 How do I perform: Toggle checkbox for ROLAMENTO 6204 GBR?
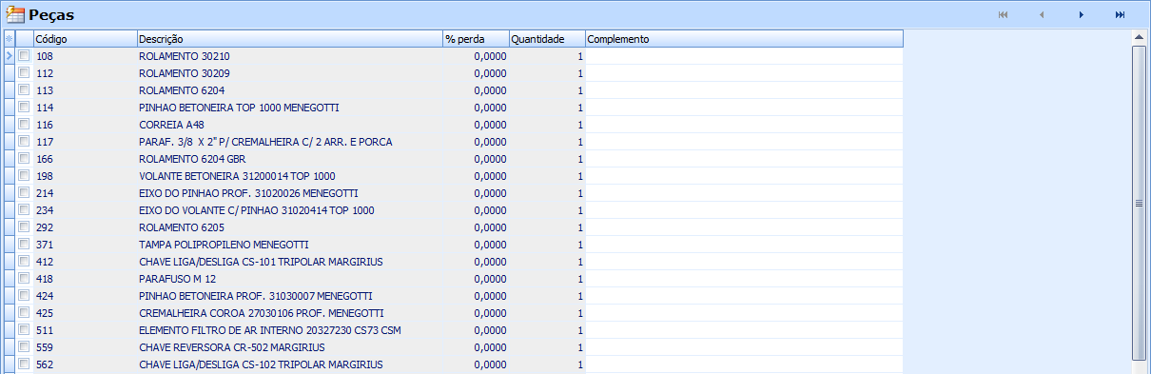(24, 159)
